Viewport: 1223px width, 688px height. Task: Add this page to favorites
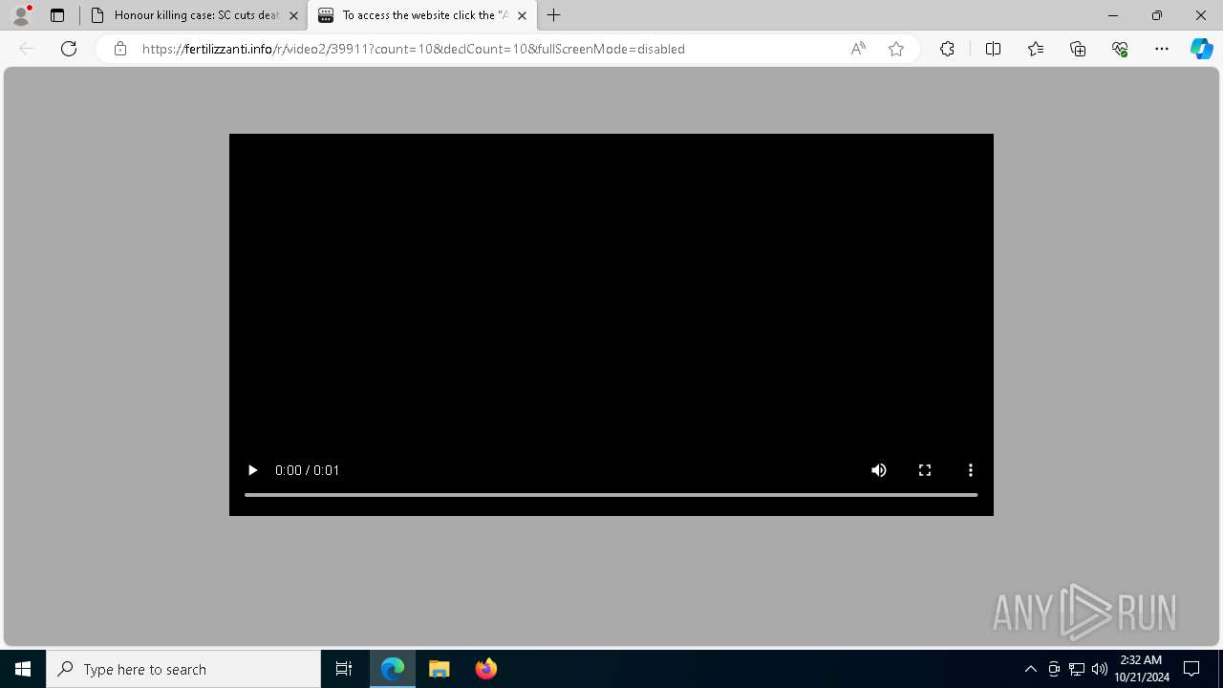point(896,49)
